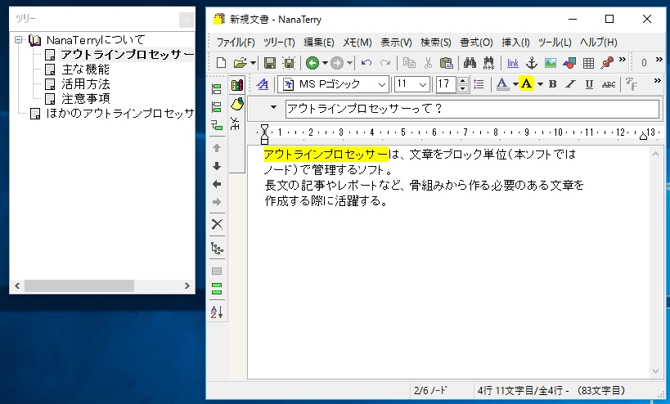
Task: Redo the last edit
Action: tap(385, 63)
